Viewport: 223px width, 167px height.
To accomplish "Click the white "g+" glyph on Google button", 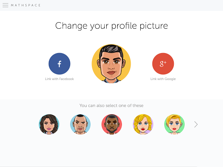I will (163, 63).
